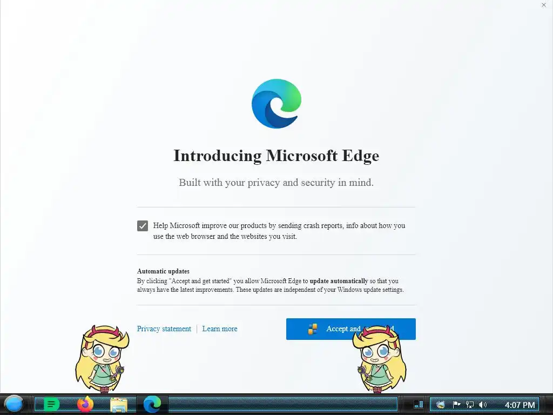553x415 pixels.
Task: Click the Microsoft Edge logo
Action: (276, 104)
